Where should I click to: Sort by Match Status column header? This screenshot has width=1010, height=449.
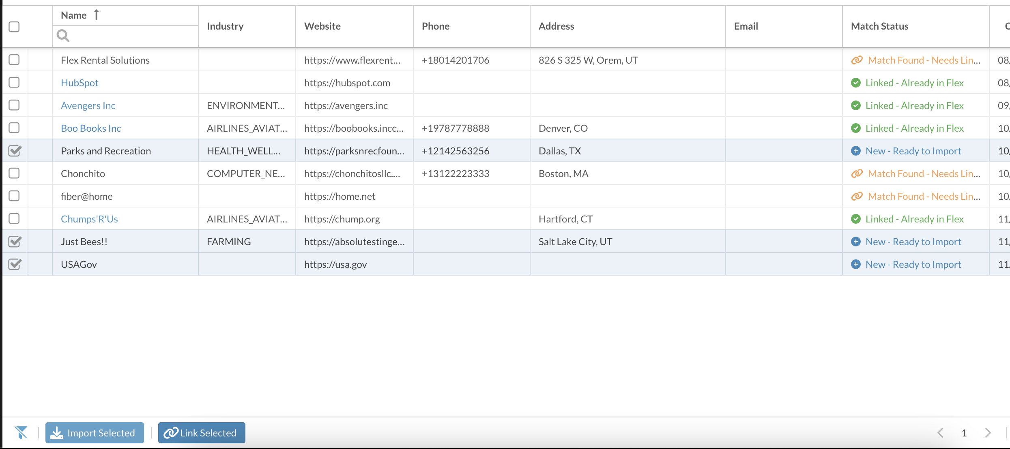[879, 26]
